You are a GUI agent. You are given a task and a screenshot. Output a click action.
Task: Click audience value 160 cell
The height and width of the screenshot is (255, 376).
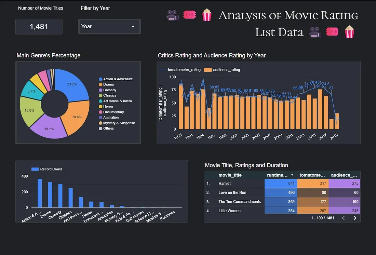tap(344, 202)
